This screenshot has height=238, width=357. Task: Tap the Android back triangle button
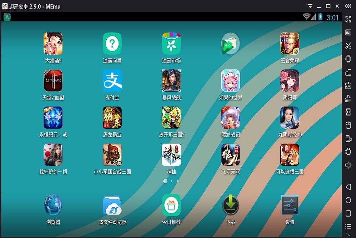point(348,187)
